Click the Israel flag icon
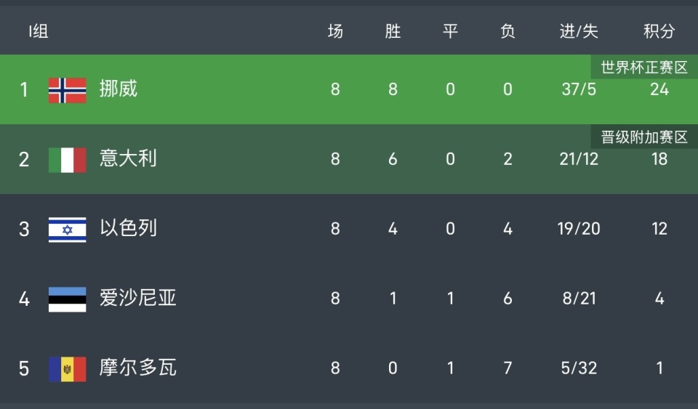698x409 pixels. coord(67,229)
